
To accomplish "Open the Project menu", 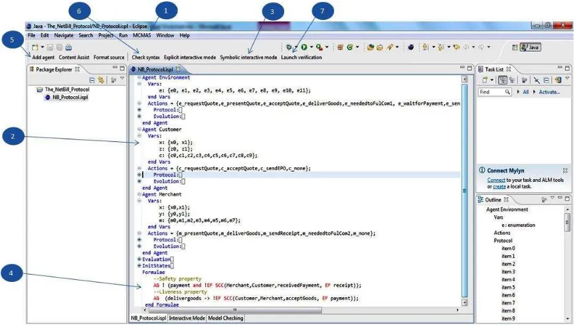I will 106,35.
